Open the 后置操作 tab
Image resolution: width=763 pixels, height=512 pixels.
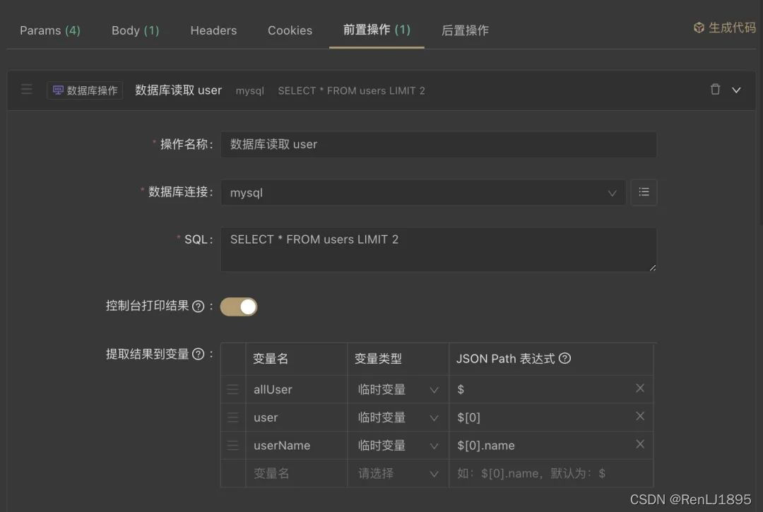pos(465,30)
